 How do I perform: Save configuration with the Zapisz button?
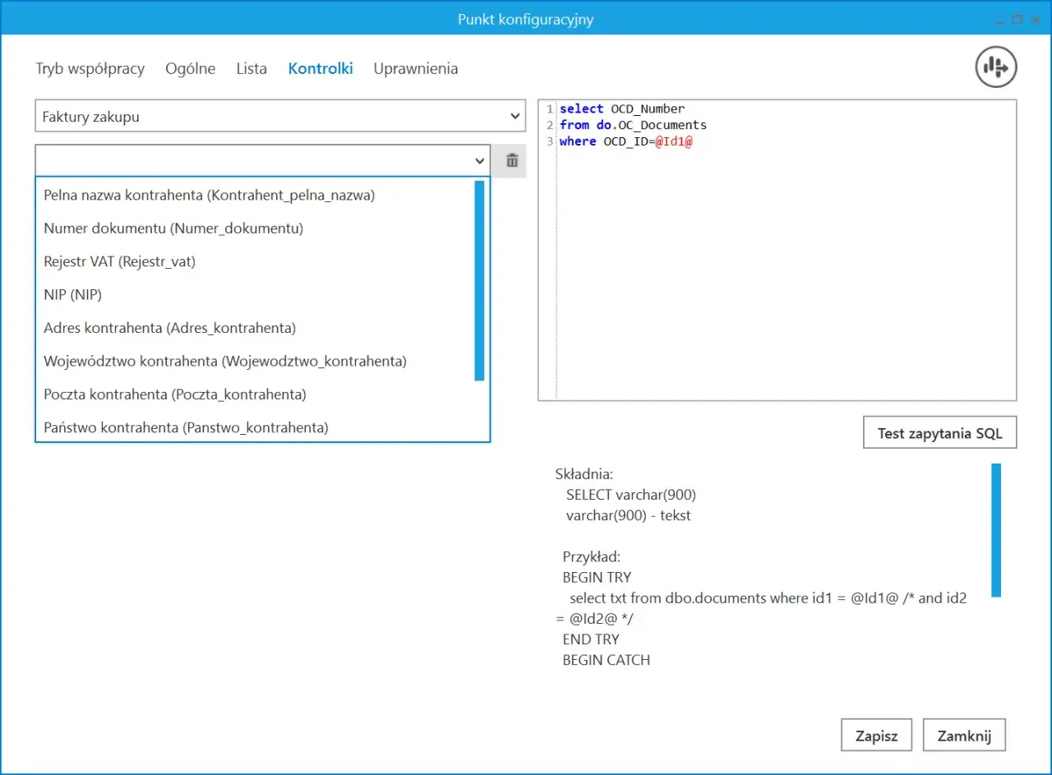coord(876,736)
